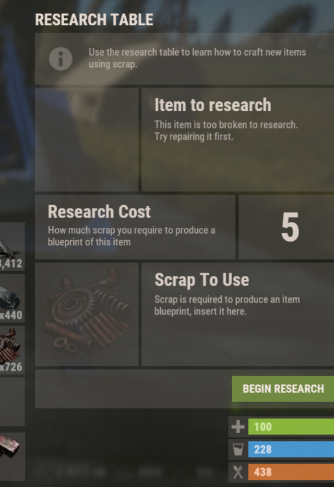
Task: Click the Begin Research button
Action: [283, 388]
